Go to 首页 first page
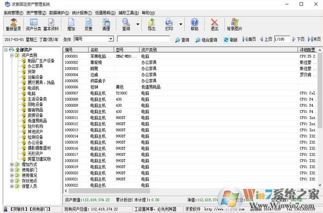This screenshot has width=323, height=213. click(249, 39)
